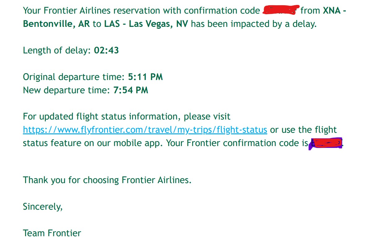Click the red redacted confirmation code at top
This screenshot has height=243, width=391.
[281, 10]
